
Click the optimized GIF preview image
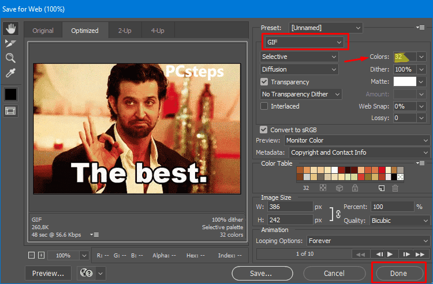point(137,129)
